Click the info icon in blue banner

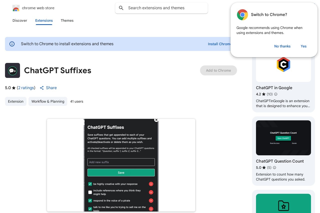tap(12, 44)
